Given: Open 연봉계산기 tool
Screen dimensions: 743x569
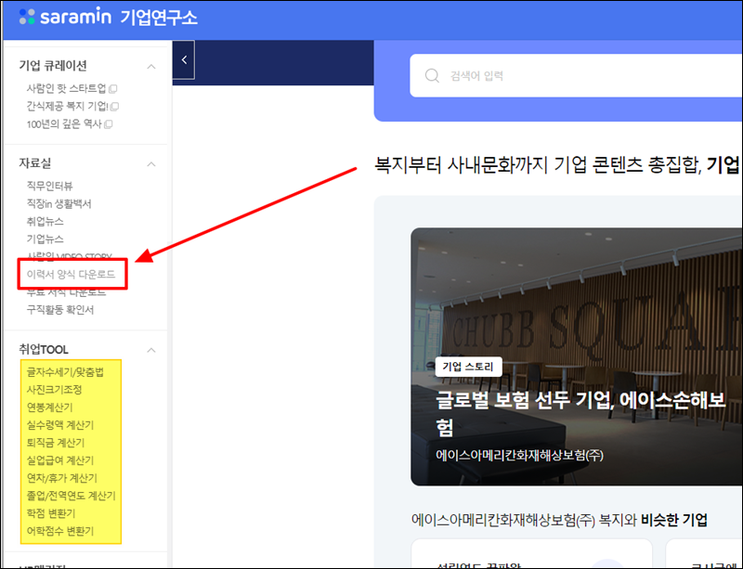Looking at the screenshot, I should (50, 407).
